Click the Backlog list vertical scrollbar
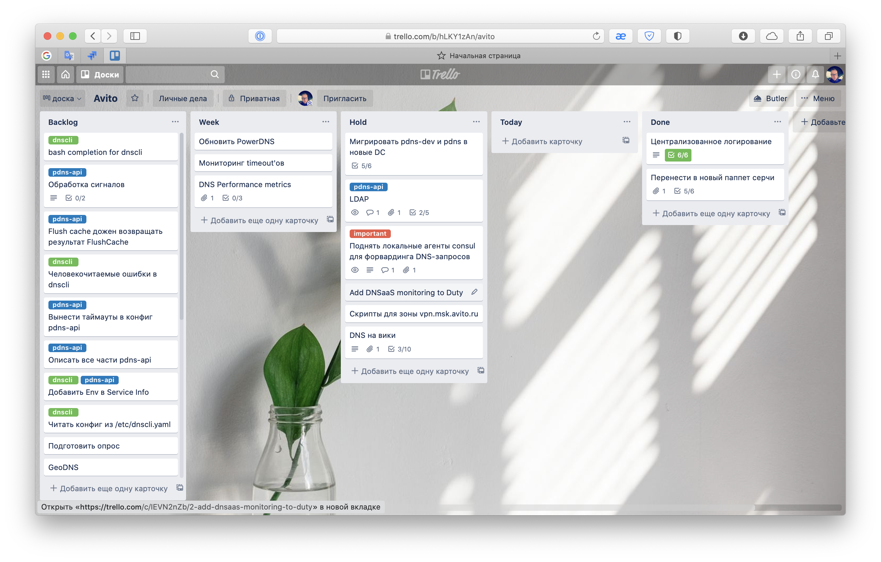The height and width of the screenshot is (562, 881). (x=181, y=227)
